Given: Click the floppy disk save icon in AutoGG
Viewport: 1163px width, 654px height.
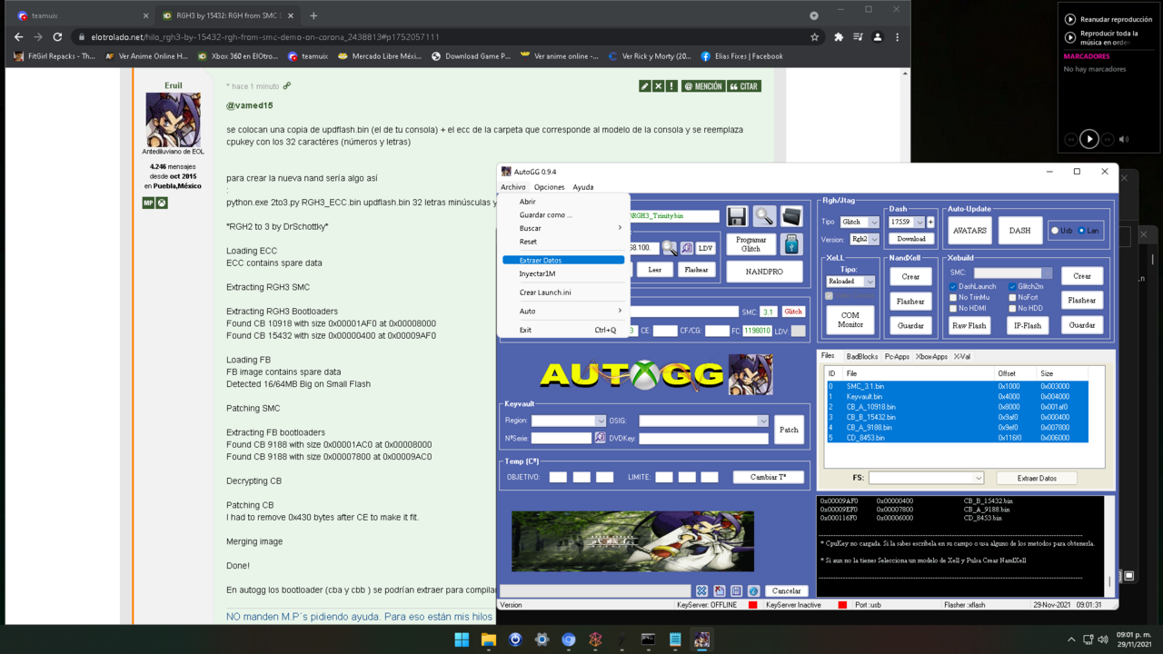Looking at the screenshot, I should [737, 215].
